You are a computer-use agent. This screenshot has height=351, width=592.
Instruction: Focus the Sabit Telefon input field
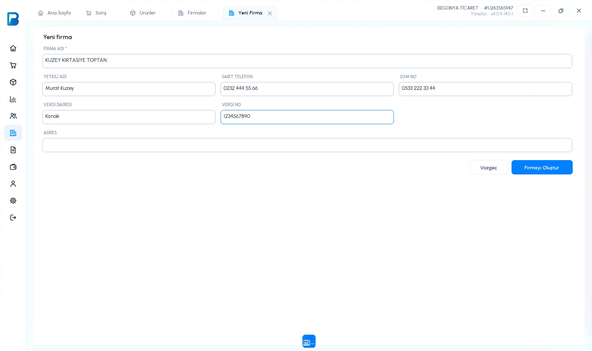pos(307,89)
